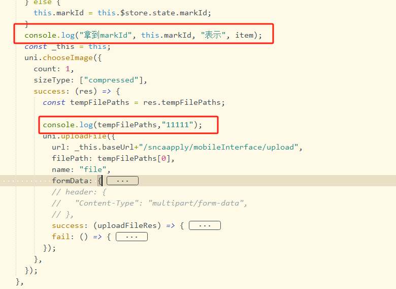Click the text "this.$store.state.markId;"
The height and width of the screenshot is (289, 396).
(x=154, y=13)
